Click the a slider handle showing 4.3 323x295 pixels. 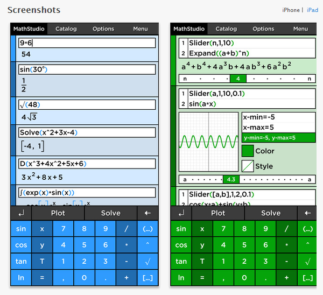coord(231,179)
